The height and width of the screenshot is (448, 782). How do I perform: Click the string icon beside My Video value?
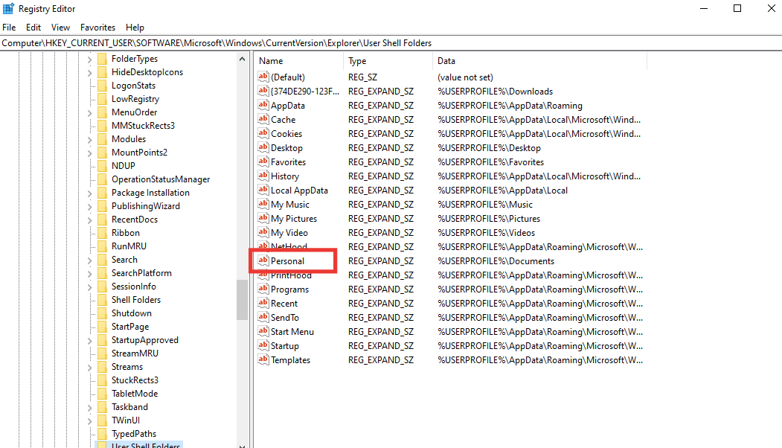click(x=263, y=232)
